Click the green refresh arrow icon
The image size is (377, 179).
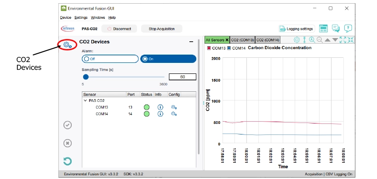tap(68, 161)
